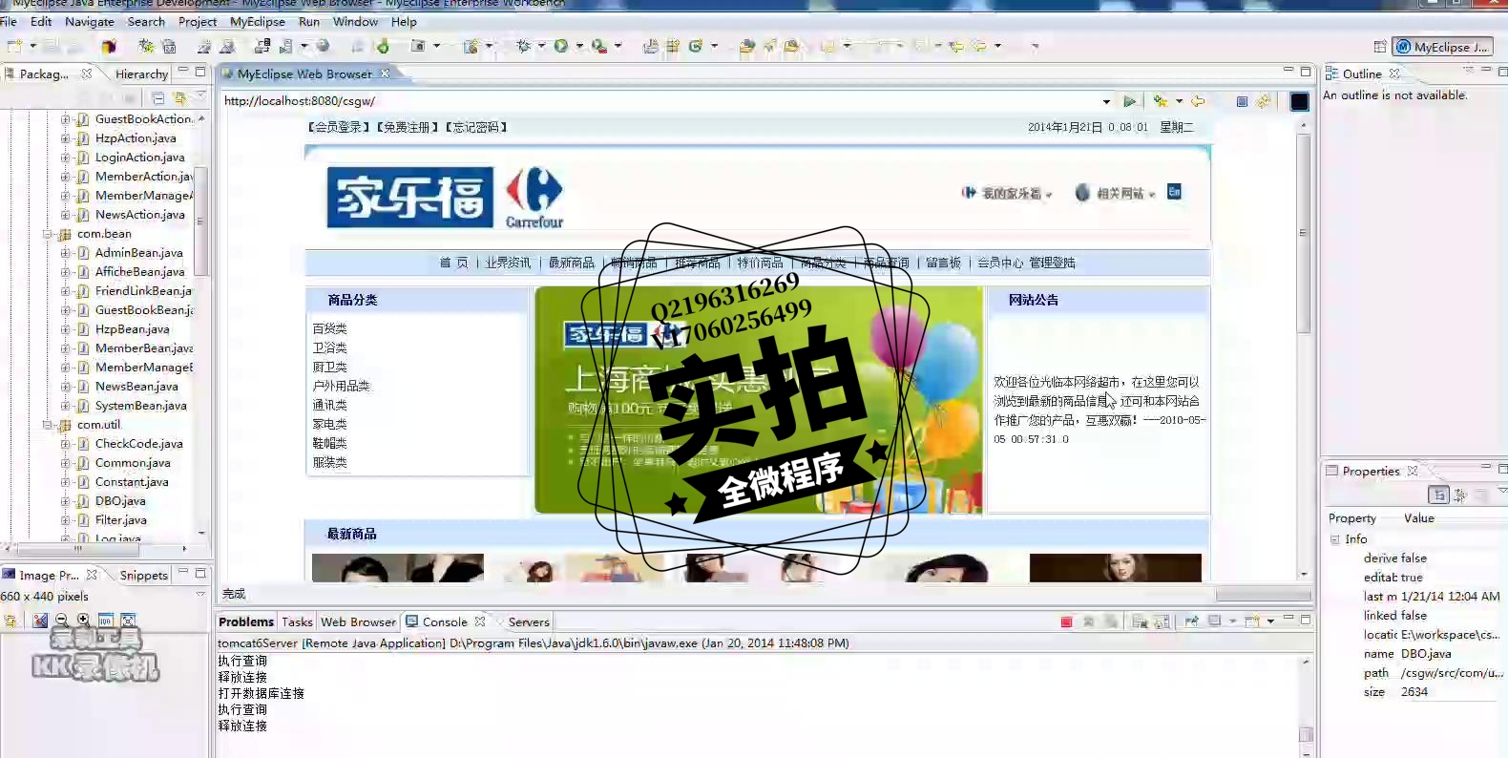
Task: Switch to the Servers tab
Action: click(529, 621)
